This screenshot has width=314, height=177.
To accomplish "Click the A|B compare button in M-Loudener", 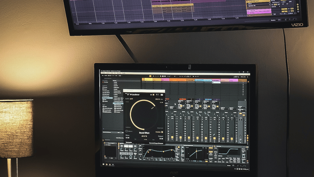I will coord(157,94).
